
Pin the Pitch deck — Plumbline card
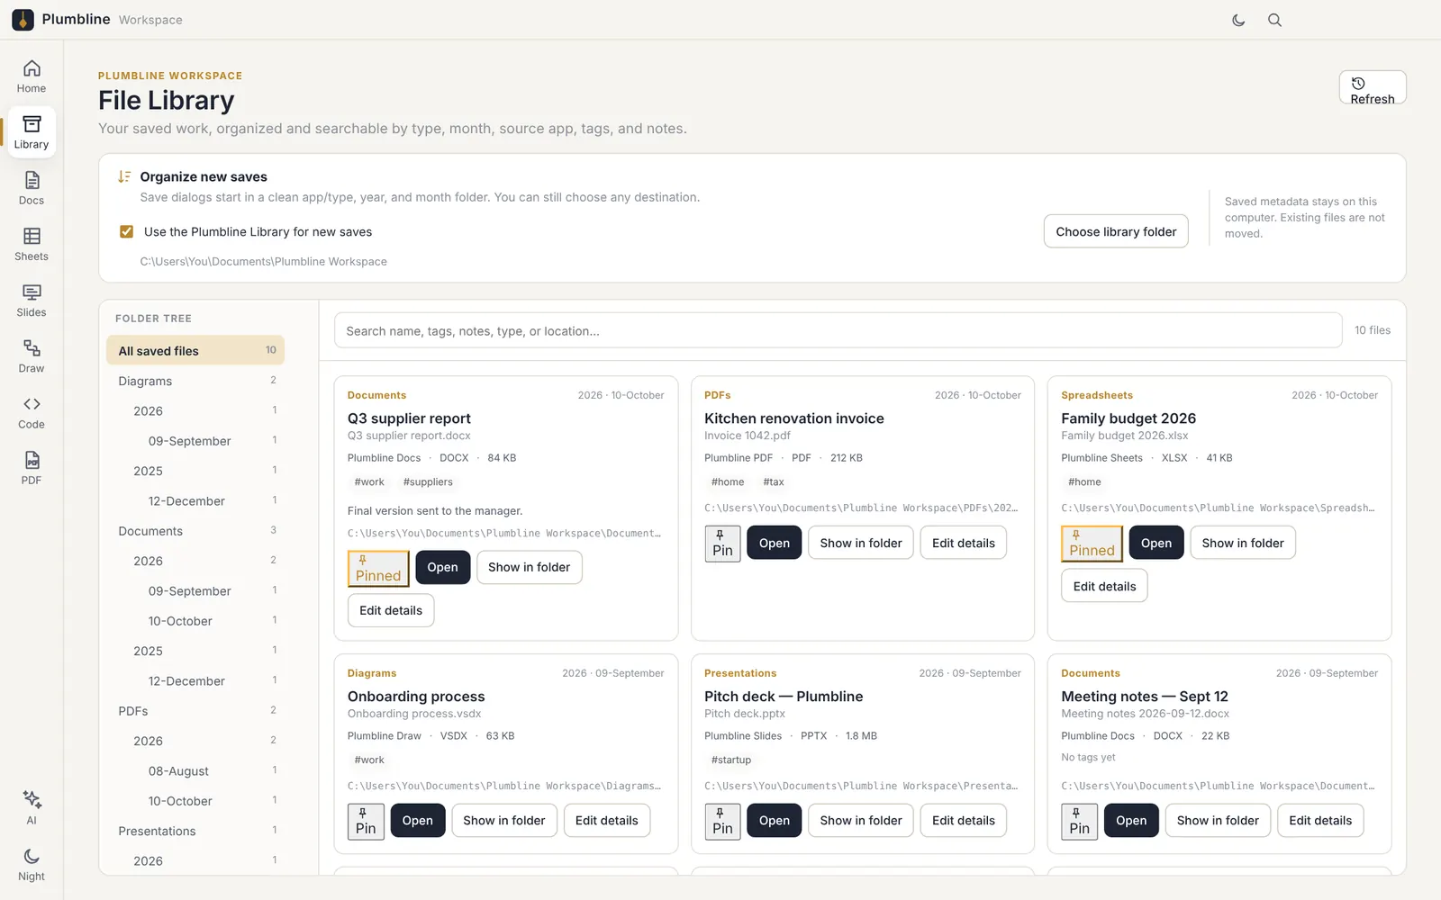722,821
